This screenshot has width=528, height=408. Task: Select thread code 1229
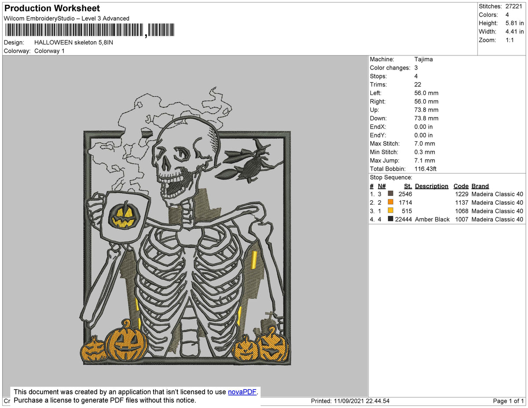click(x=461, y=194)
